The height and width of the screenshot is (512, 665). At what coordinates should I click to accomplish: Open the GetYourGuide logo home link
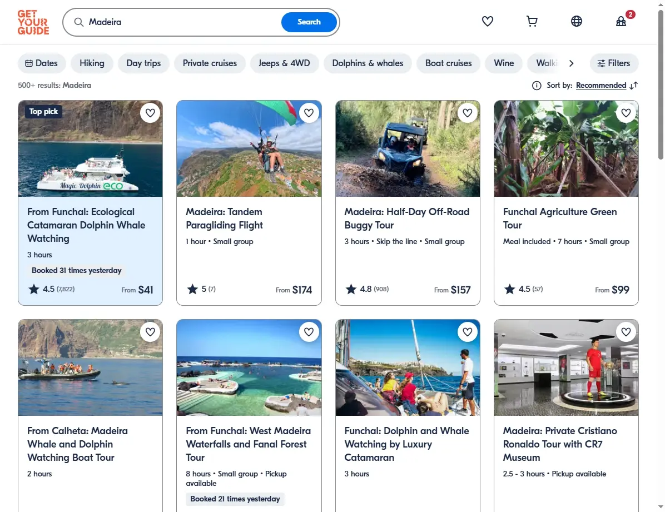pos(33,22)
